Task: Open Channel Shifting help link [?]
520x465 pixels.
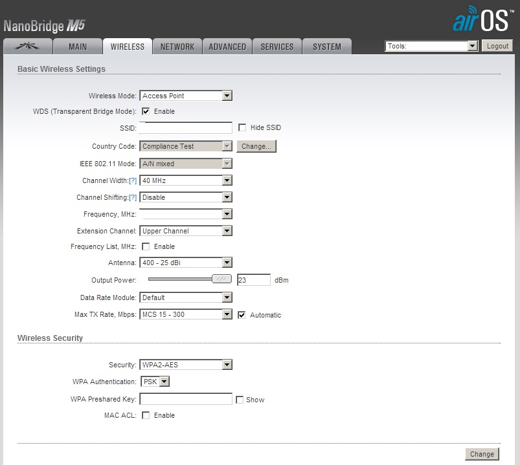Action: click(x=133, y=197)
